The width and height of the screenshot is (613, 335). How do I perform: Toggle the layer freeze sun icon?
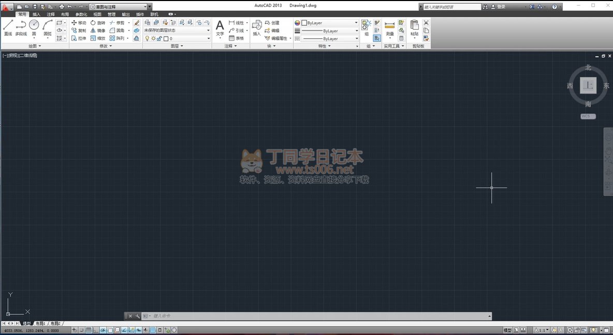pyautogui.click(x=153, y=38)
